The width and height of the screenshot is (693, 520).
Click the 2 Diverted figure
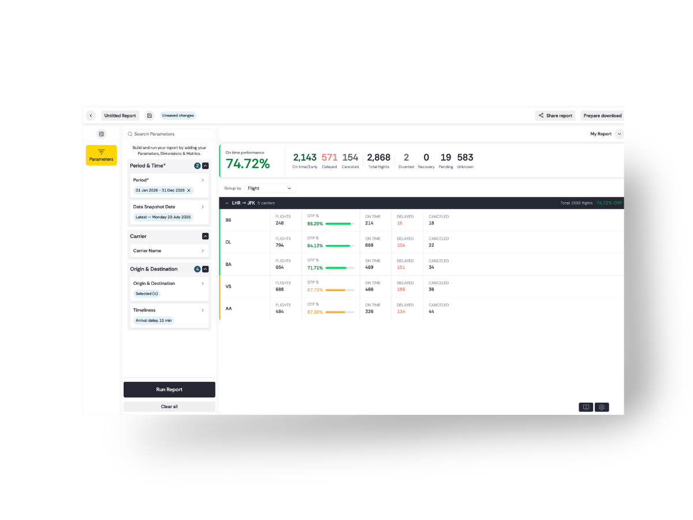tap(406, 157)
